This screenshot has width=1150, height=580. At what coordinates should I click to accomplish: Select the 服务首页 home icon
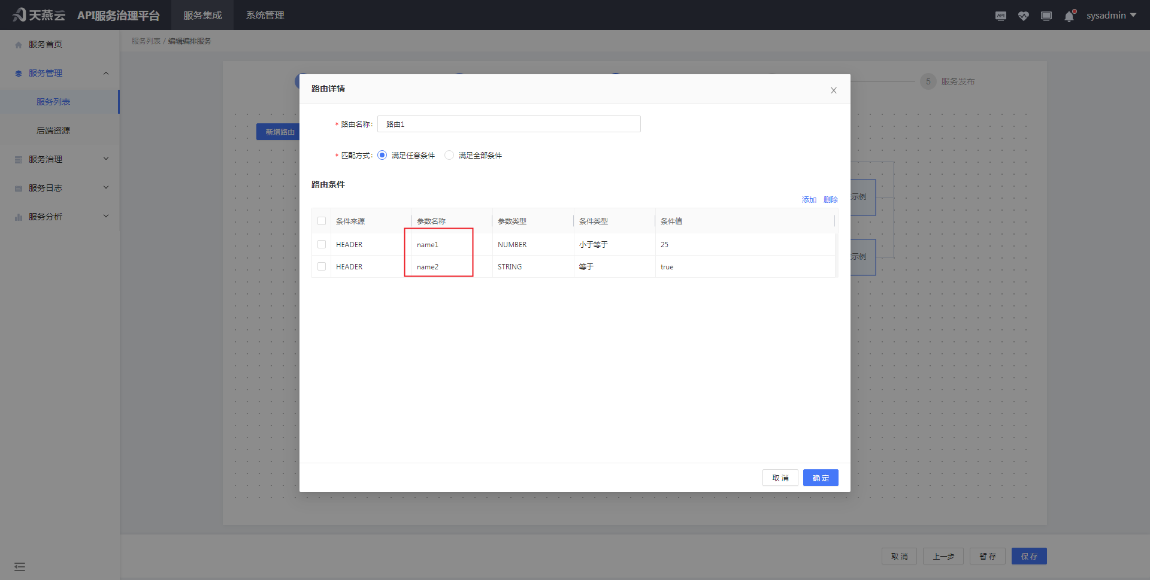[x=18, y=44]
